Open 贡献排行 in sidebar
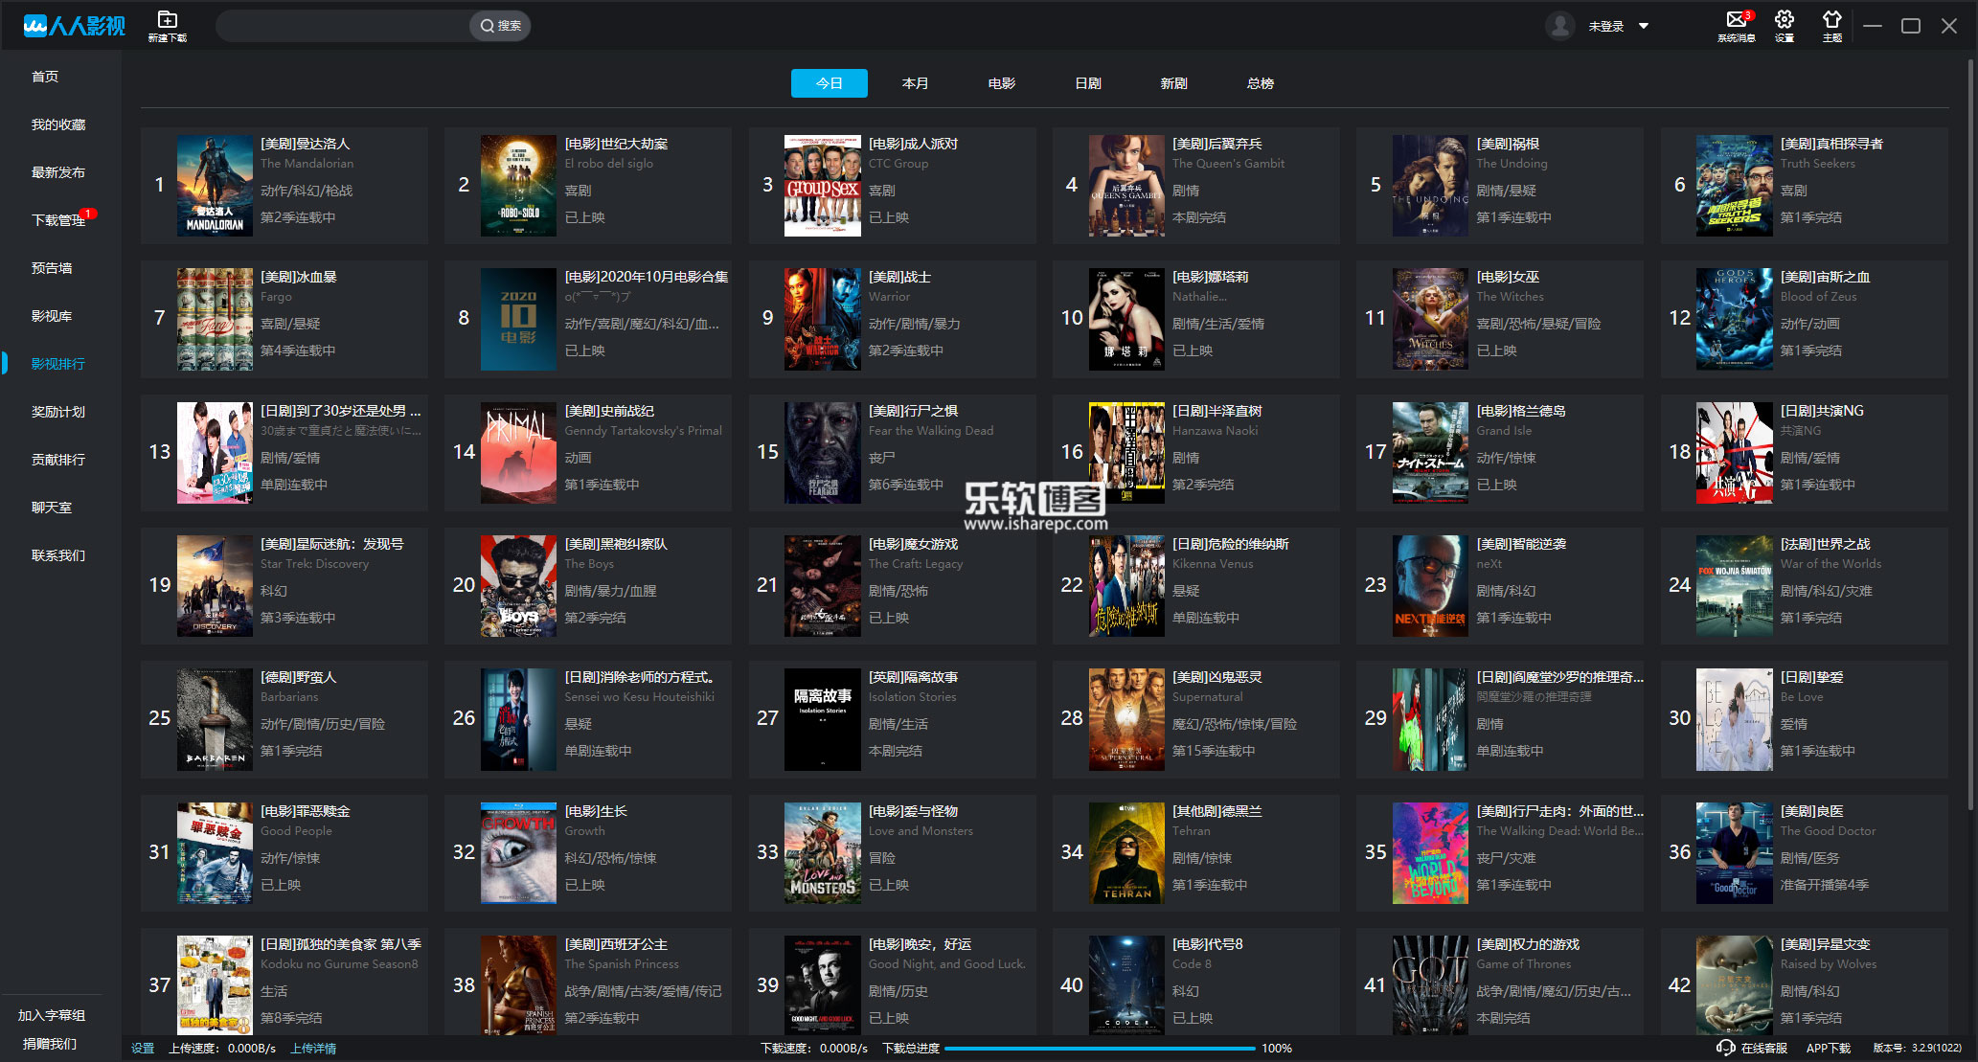Viewport: 1978px width, 1062px height. click(58, 460)
